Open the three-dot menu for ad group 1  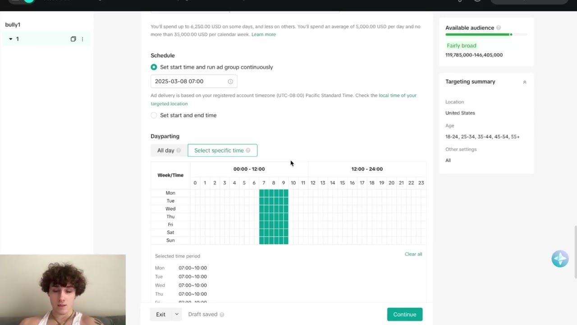(x=82, y=39)
